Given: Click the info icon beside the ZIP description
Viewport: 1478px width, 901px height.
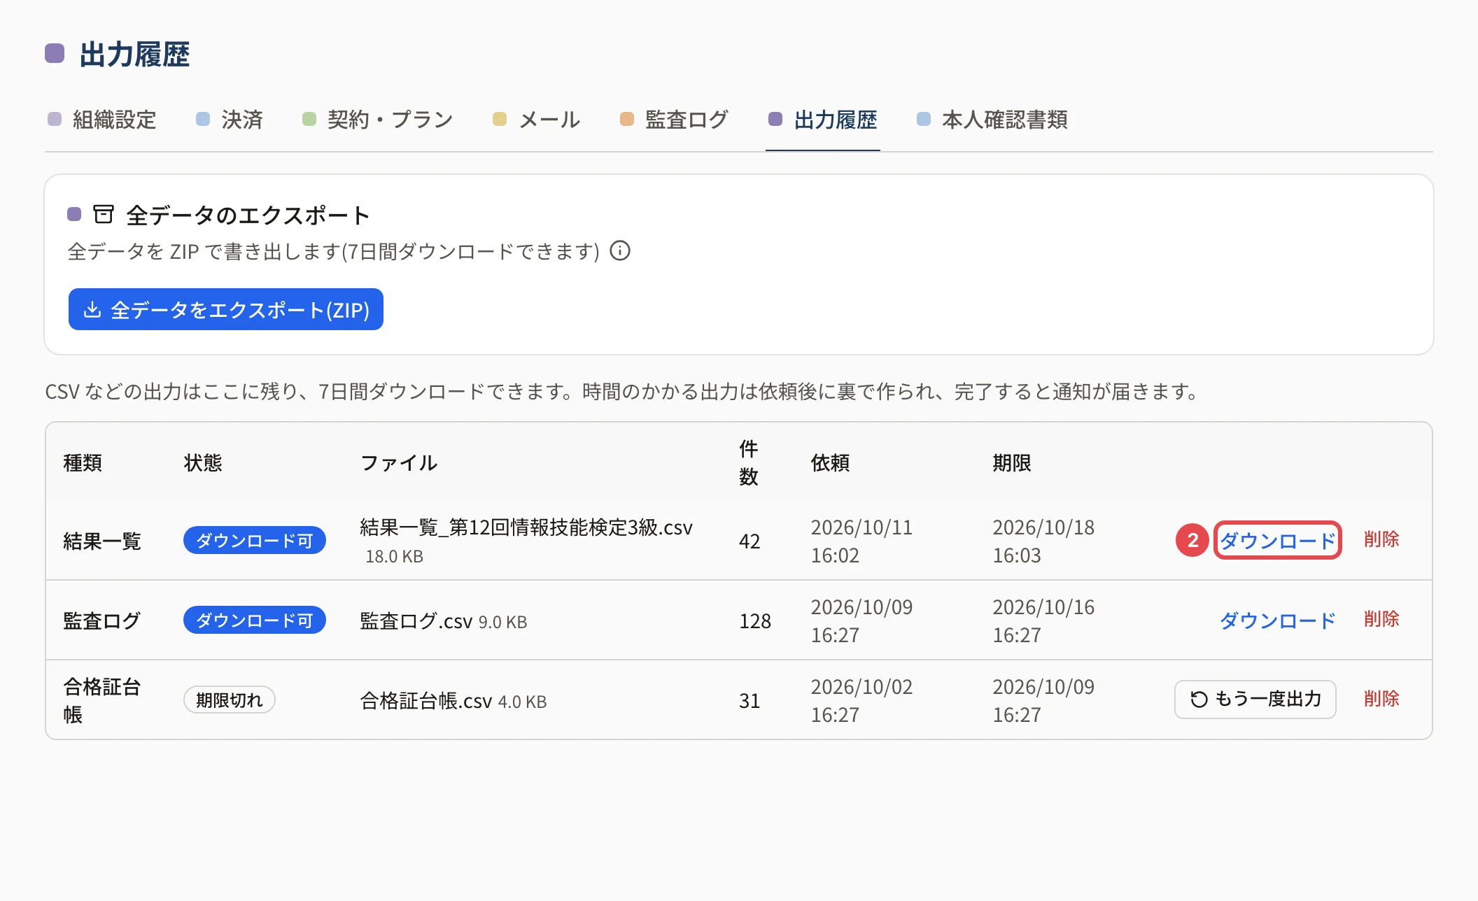Looking at the screenshot, I should pos(620,250).
